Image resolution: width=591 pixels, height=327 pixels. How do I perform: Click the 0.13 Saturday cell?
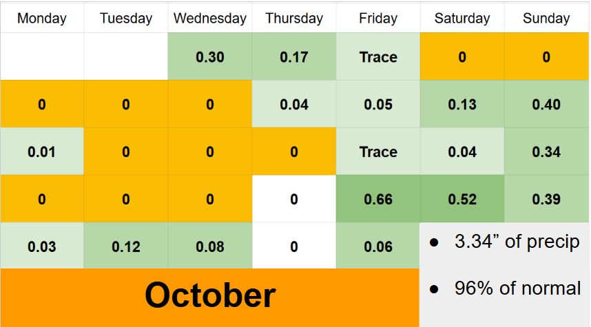(x=462, y=105)
